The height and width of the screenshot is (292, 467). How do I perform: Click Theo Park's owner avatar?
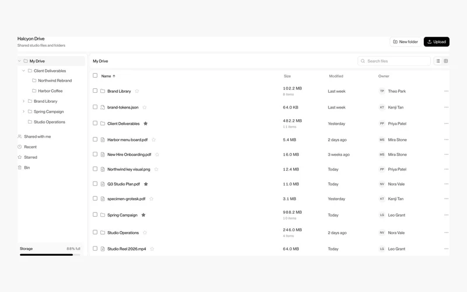tap(382, 91)
